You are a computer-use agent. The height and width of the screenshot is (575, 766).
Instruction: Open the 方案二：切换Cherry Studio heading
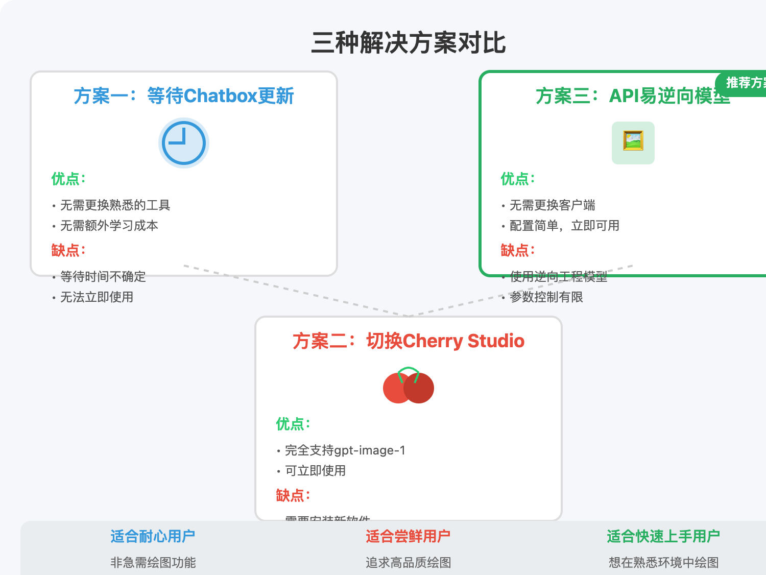click(x=408, y=341)
